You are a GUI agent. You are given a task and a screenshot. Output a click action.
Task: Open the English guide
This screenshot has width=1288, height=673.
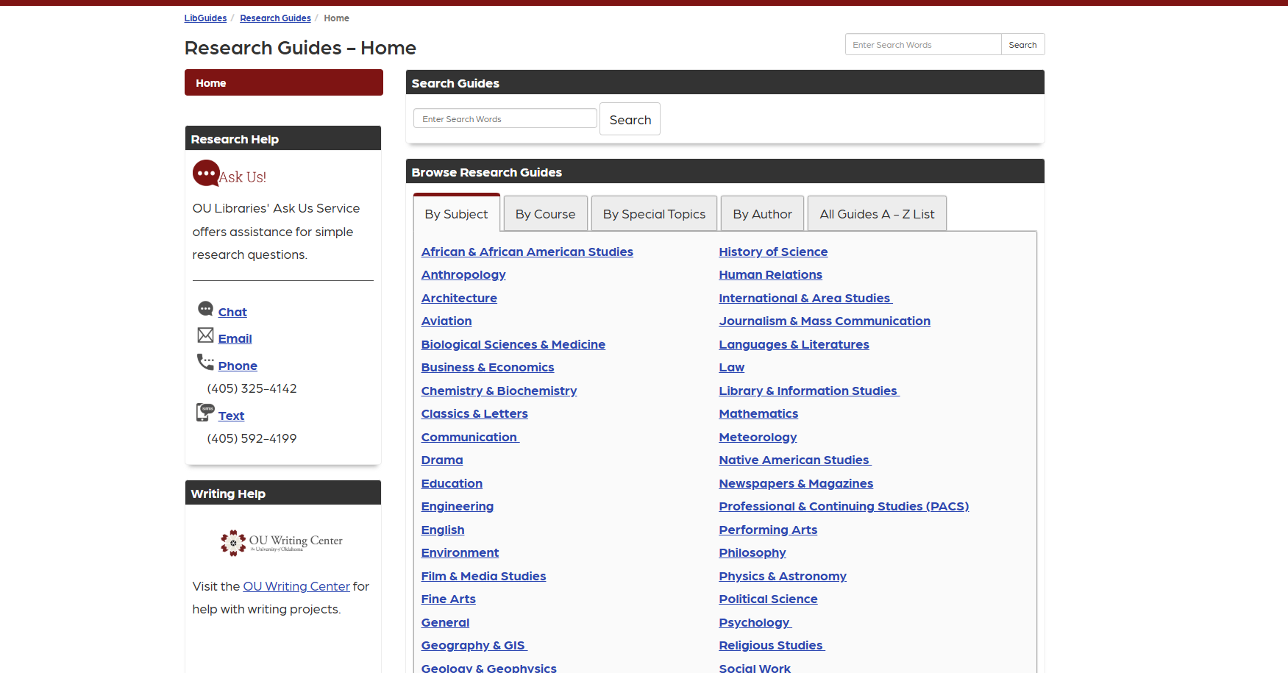pyautogui.click(x=443, y=530)
